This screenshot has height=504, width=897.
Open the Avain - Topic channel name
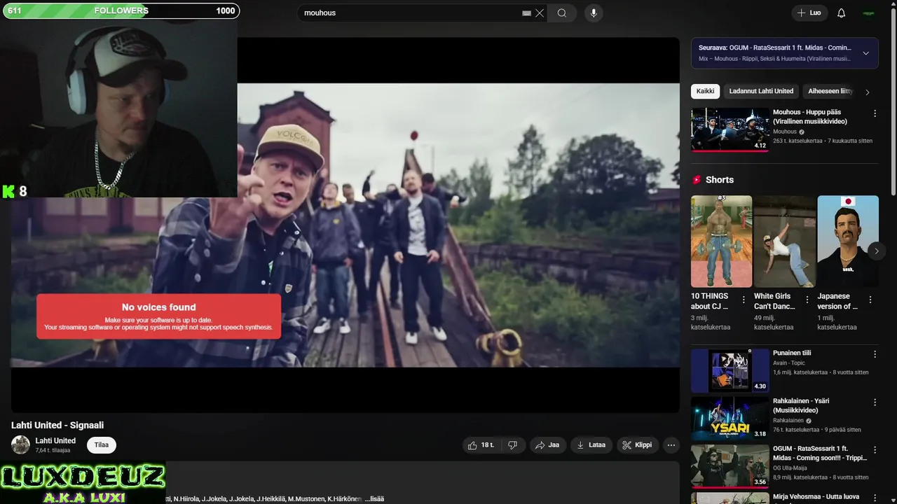click(x=789, y=363)
